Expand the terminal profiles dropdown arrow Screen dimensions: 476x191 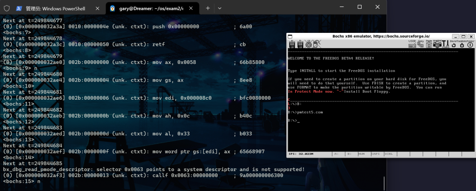pyautogui.click(x=219, y=8)
